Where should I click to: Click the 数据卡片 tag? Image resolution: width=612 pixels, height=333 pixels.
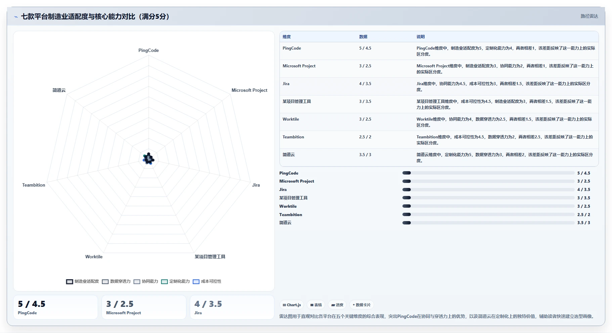[x=362, y=305]
